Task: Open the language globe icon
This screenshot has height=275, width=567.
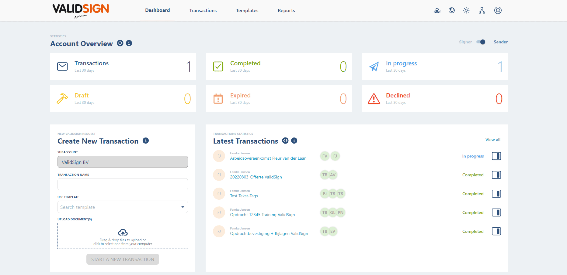Action: [x=452, y=11]
